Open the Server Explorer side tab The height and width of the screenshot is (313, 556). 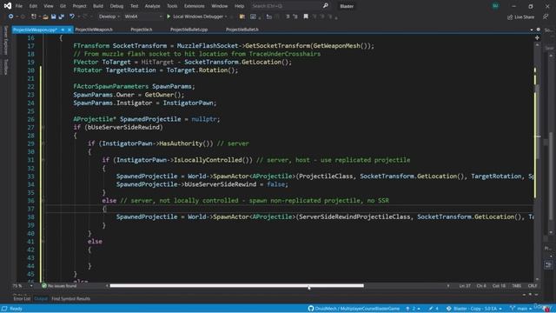5,40
